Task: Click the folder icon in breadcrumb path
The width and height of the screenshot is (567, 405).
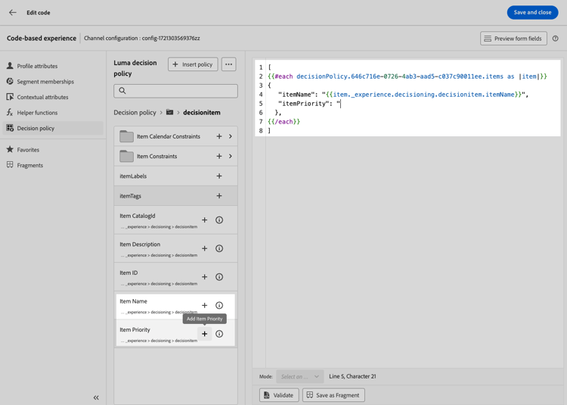Action: click(x=169, y=112)
